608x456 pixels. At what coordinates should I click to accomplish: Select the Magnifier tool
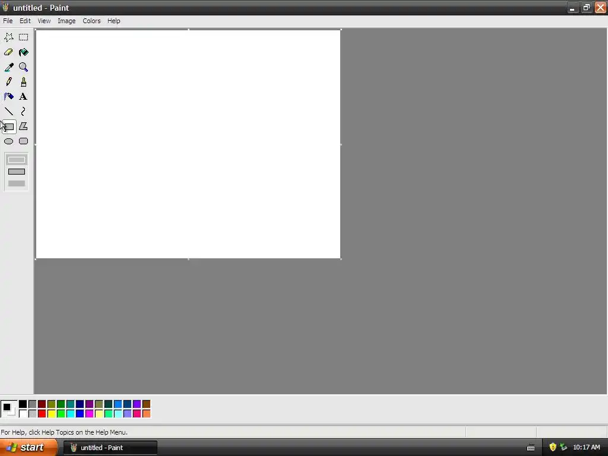pos(23,67)
